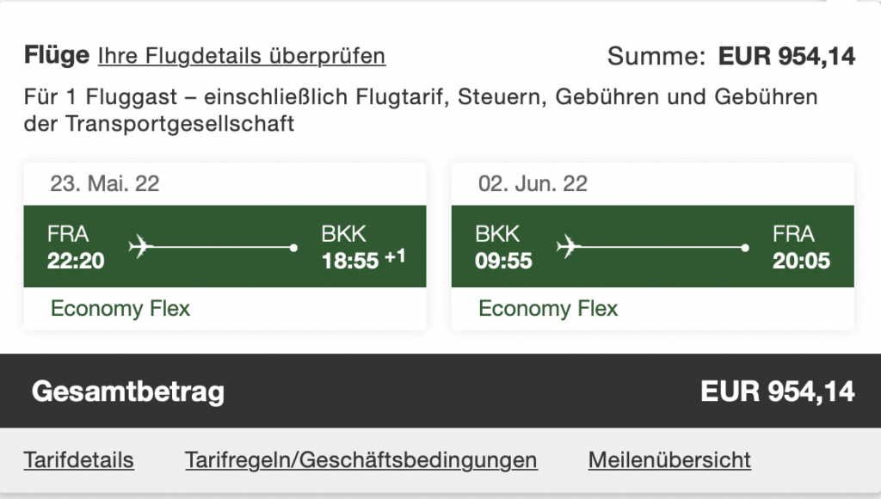Open the 'Ihre Flugdetails überprüfen' link

coord(242,57)
